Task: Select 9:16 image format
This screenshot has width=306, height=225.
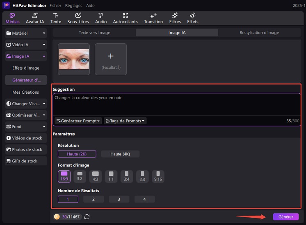Action: pyautogui.click(x=158, y=176)
